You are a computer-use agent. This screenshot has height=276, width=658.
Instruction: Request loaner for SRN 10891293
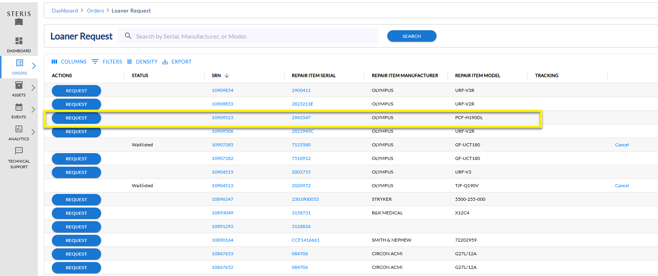pos(76,227)
